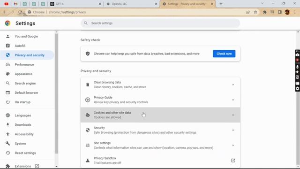The height and width of the screenshot is (169, 300).
Task: Expand arrow for Cookies and other site data
Action: tap(233, 115)
